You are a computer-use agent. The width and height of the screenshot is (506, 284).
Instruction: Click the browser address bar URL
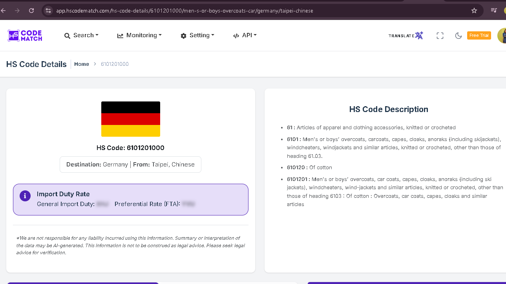184,11
